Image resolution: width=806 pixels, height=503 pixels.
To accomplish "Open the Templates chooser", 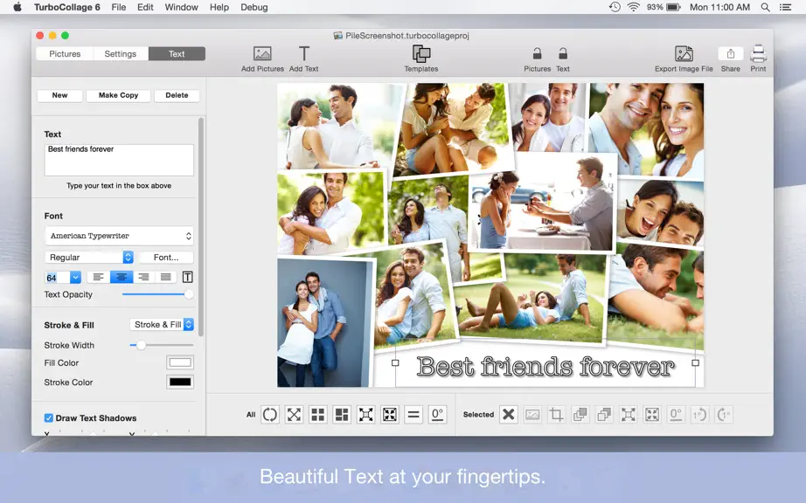I will click(421, 53).
